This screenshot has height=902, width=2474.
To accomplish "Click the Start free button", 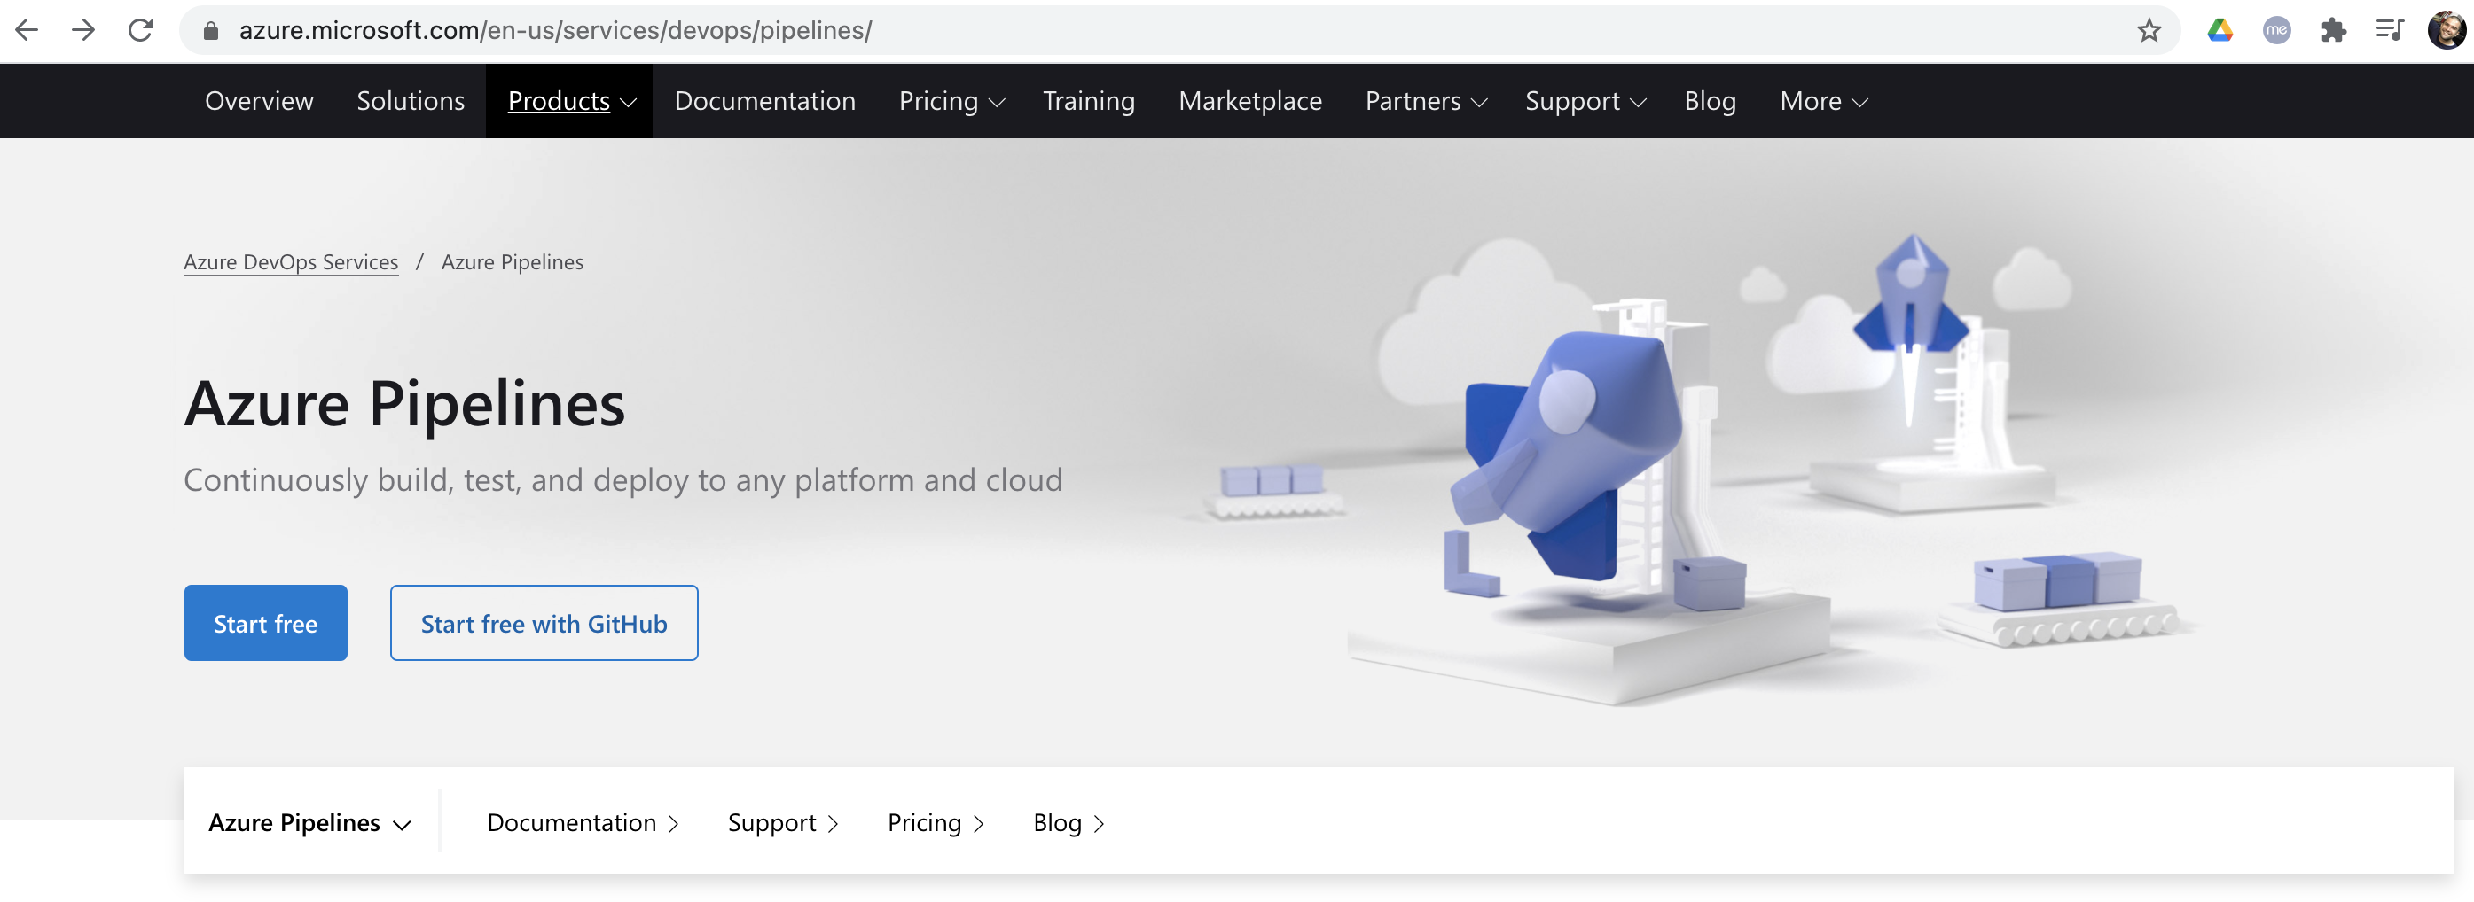I will 265,624.
